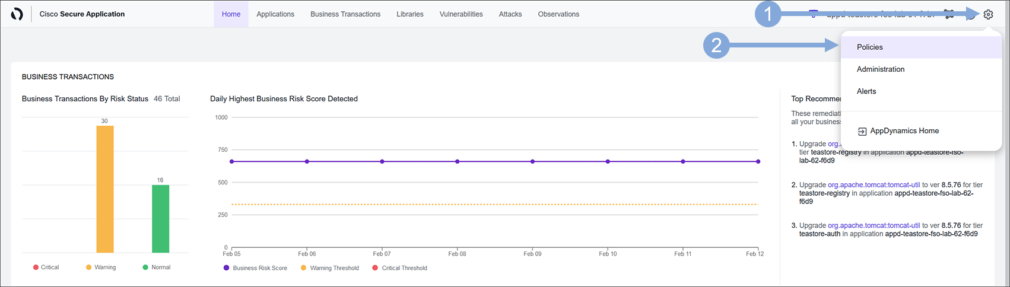
Task: Click "Business Transactions By Risk Status" title
Action: 85,99
